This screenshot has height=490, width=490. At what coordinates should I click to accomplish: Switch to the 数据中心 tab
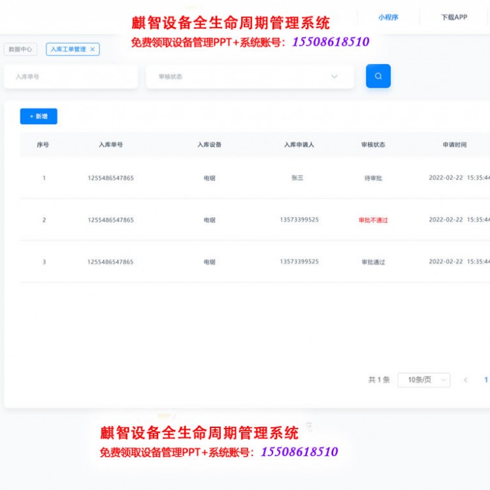[x=20, y=50]
